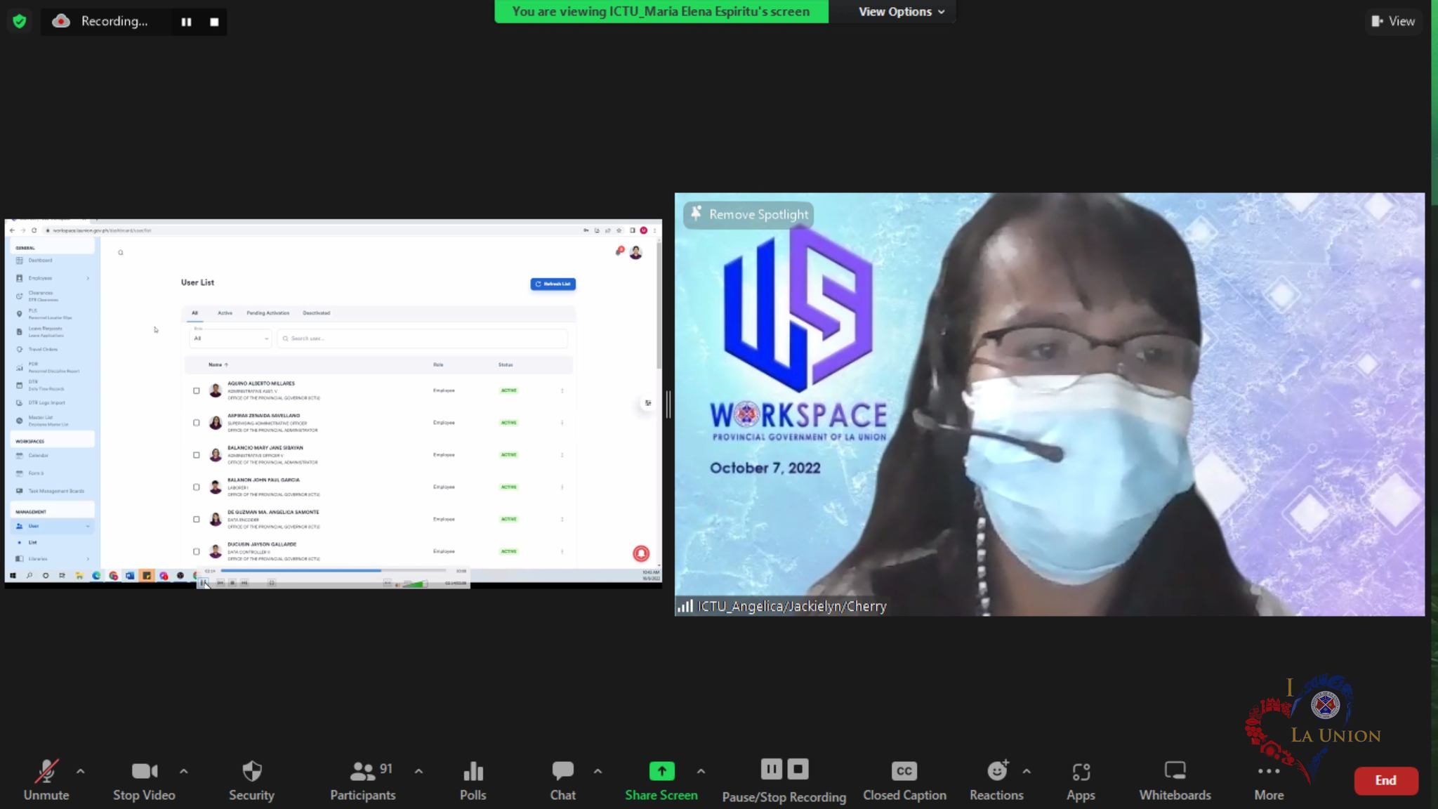Click the green Share Screen button
1438x809 pixels.
[661, 780]
